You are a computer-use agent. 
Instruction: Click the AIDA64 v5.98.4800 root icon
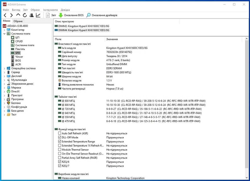[4, 26]
